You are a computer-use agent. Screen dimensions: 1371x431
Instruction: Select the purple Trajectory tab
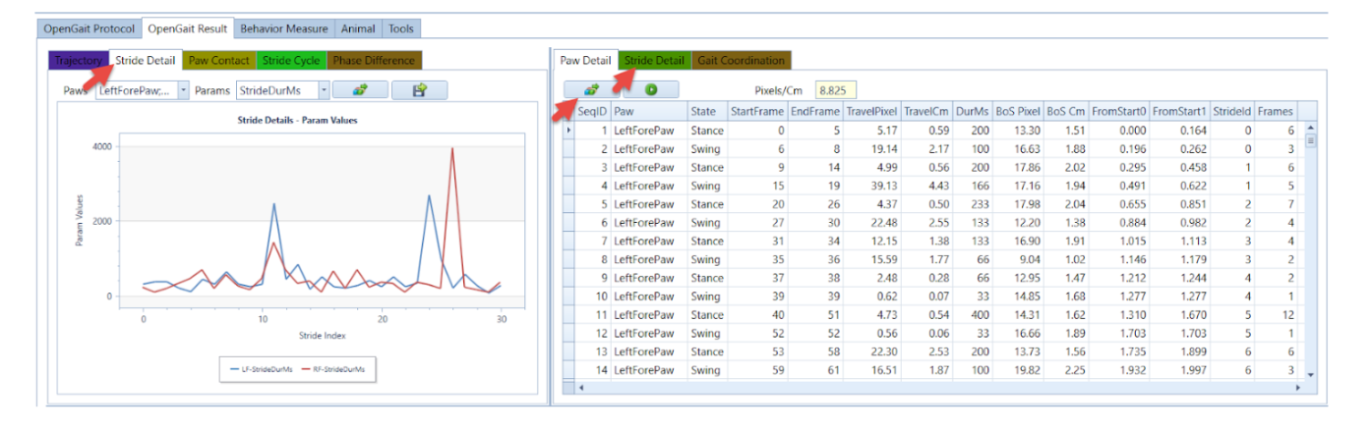[78, 61]
